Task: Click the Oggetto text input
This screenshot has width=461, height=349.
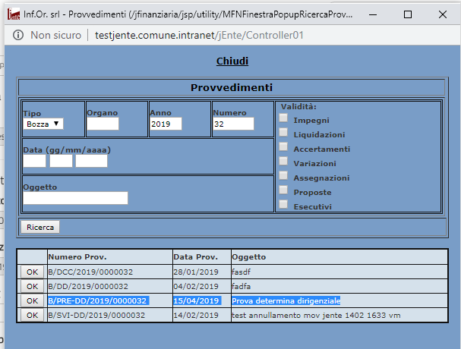Action: pos(75,198)
